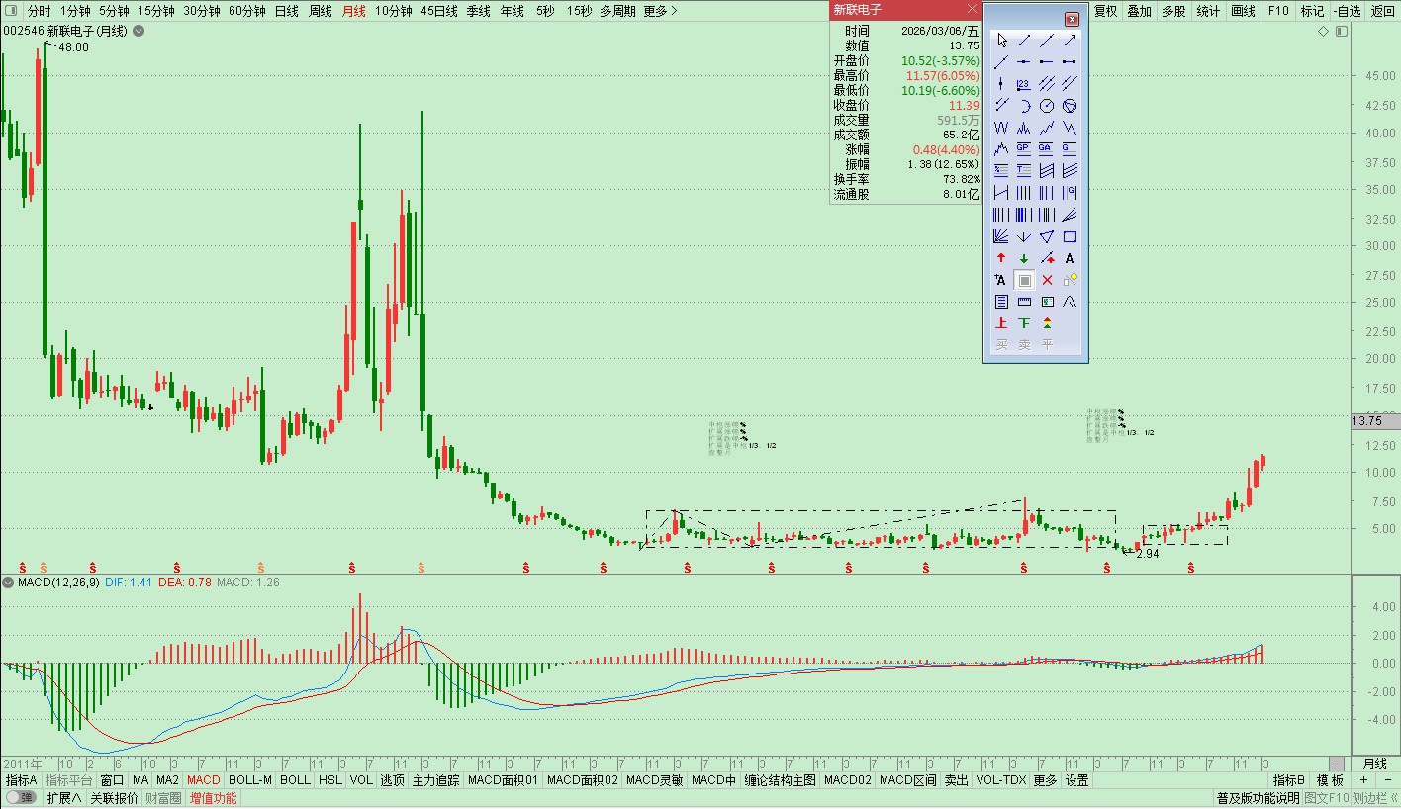Select the percent lines tool

pos(1001,170)
